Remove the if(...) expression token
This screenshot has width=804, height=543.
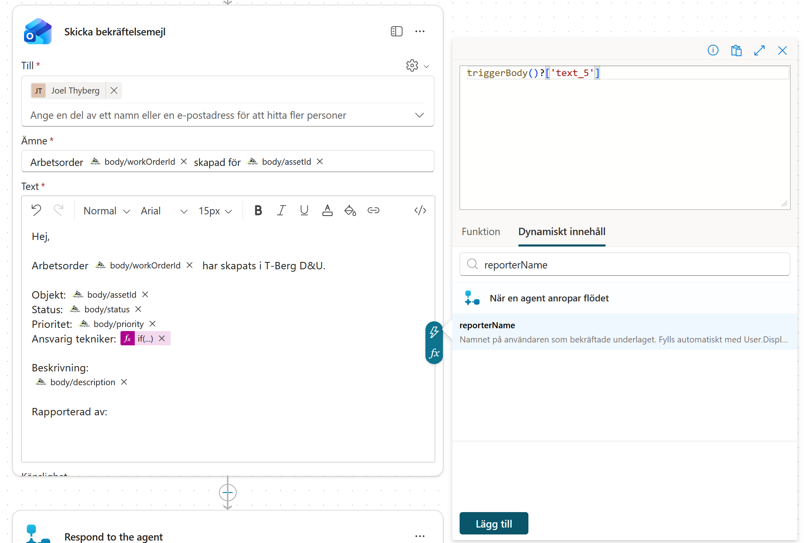click(x=162, y=338)
